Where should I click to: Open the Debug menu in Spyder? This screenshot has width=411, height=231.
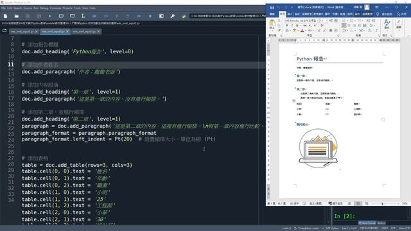pyautogui.click(x=44, y=8)
